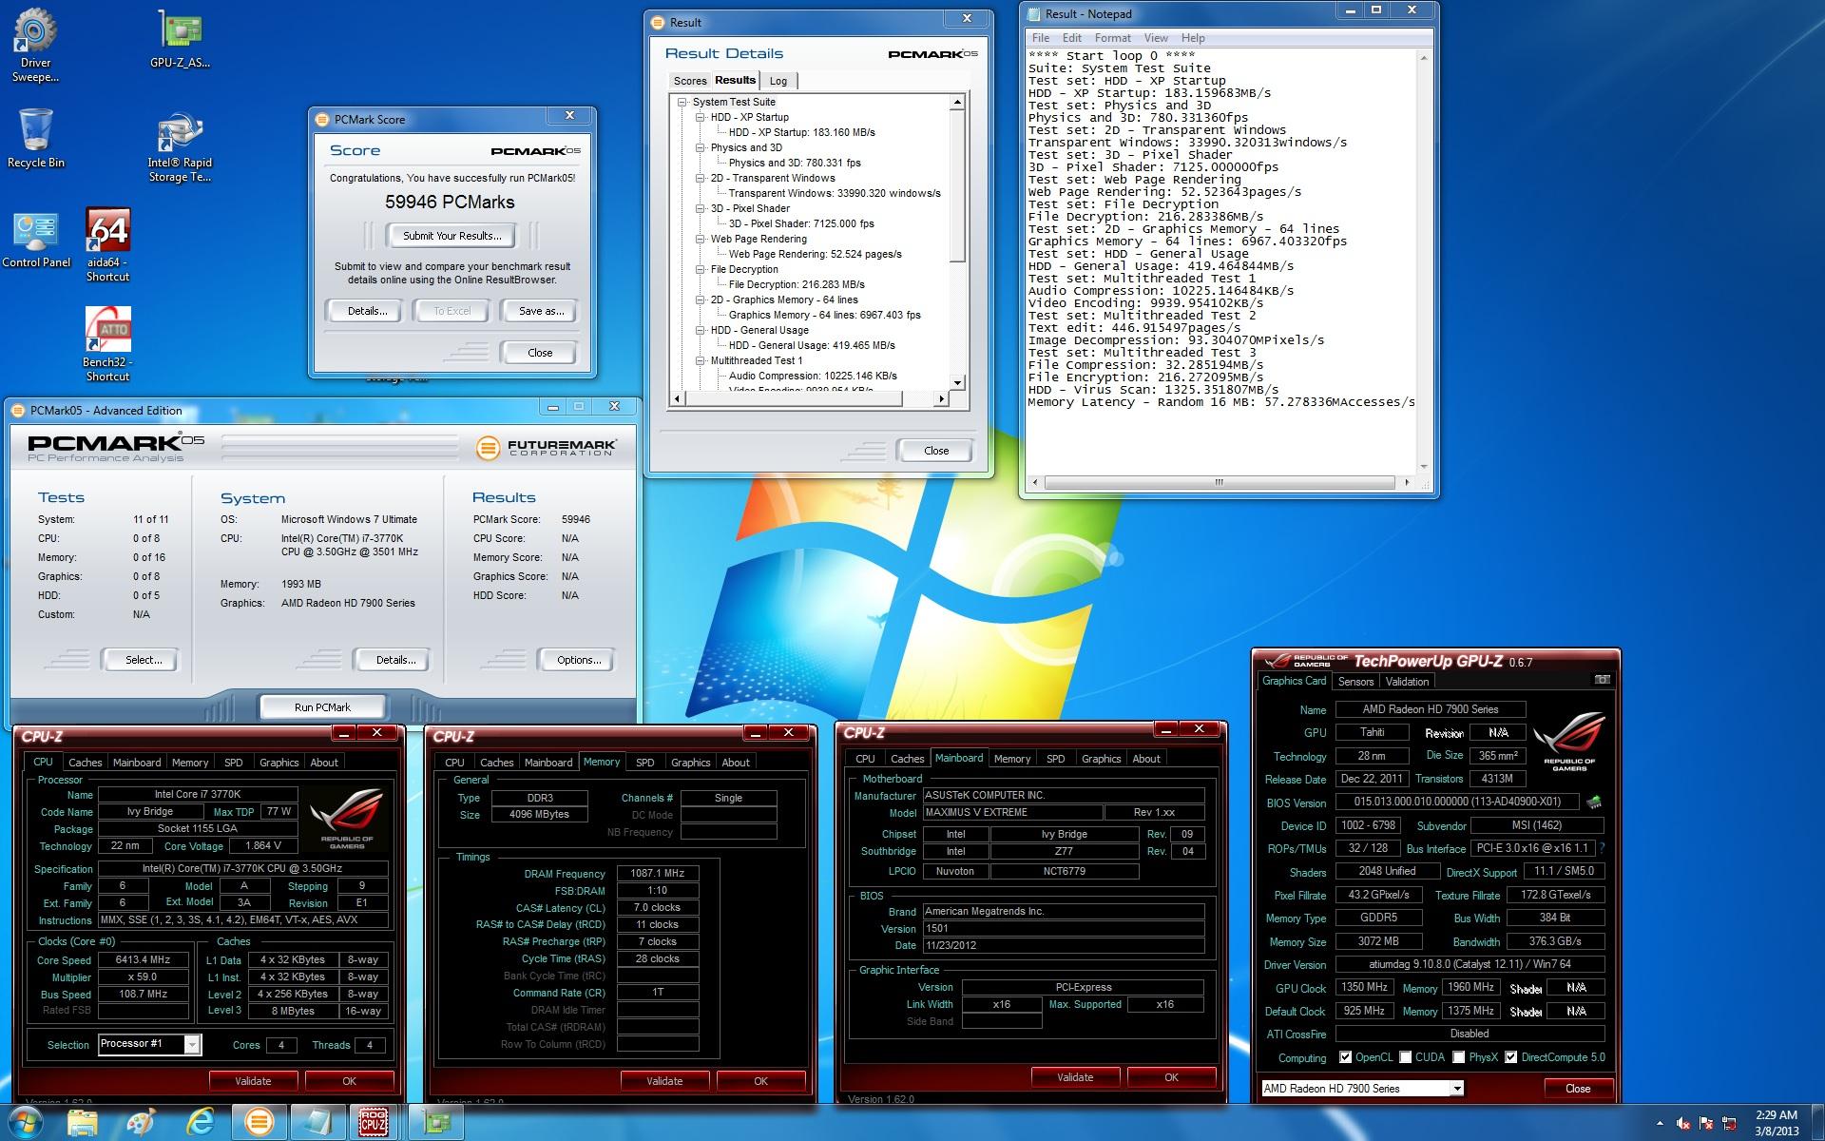Select 'Audio Compression: 10225.146 KB/s' tree row
The height and width of the screenshot is (1141, 1825).
coord(813,376)
